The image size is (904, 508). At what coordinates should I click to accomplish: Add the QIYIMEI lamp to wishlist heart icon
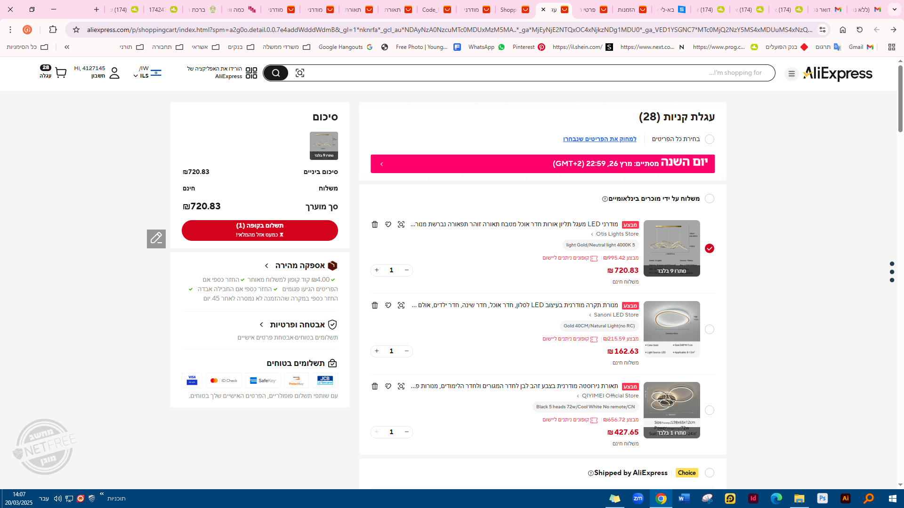(x=388, y=386)
